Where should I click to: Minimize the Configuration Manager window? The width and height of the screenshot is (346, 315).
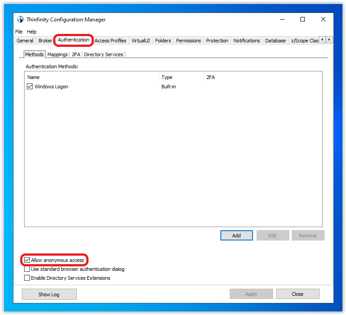pos(283,19)
